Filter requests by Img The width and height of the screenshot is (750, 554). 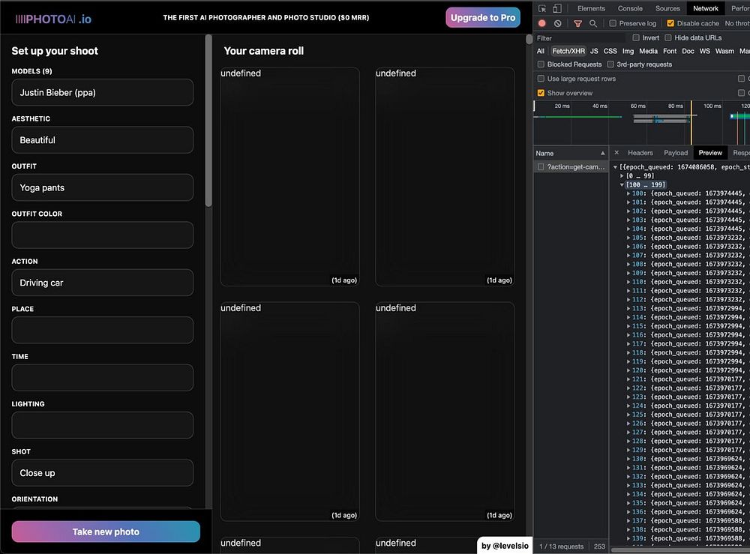628,51
